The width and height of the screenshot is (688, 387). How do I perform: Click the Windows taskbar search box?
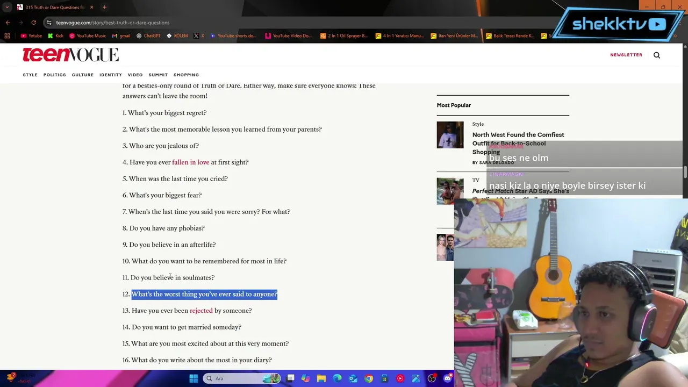[x=241, y=378]
